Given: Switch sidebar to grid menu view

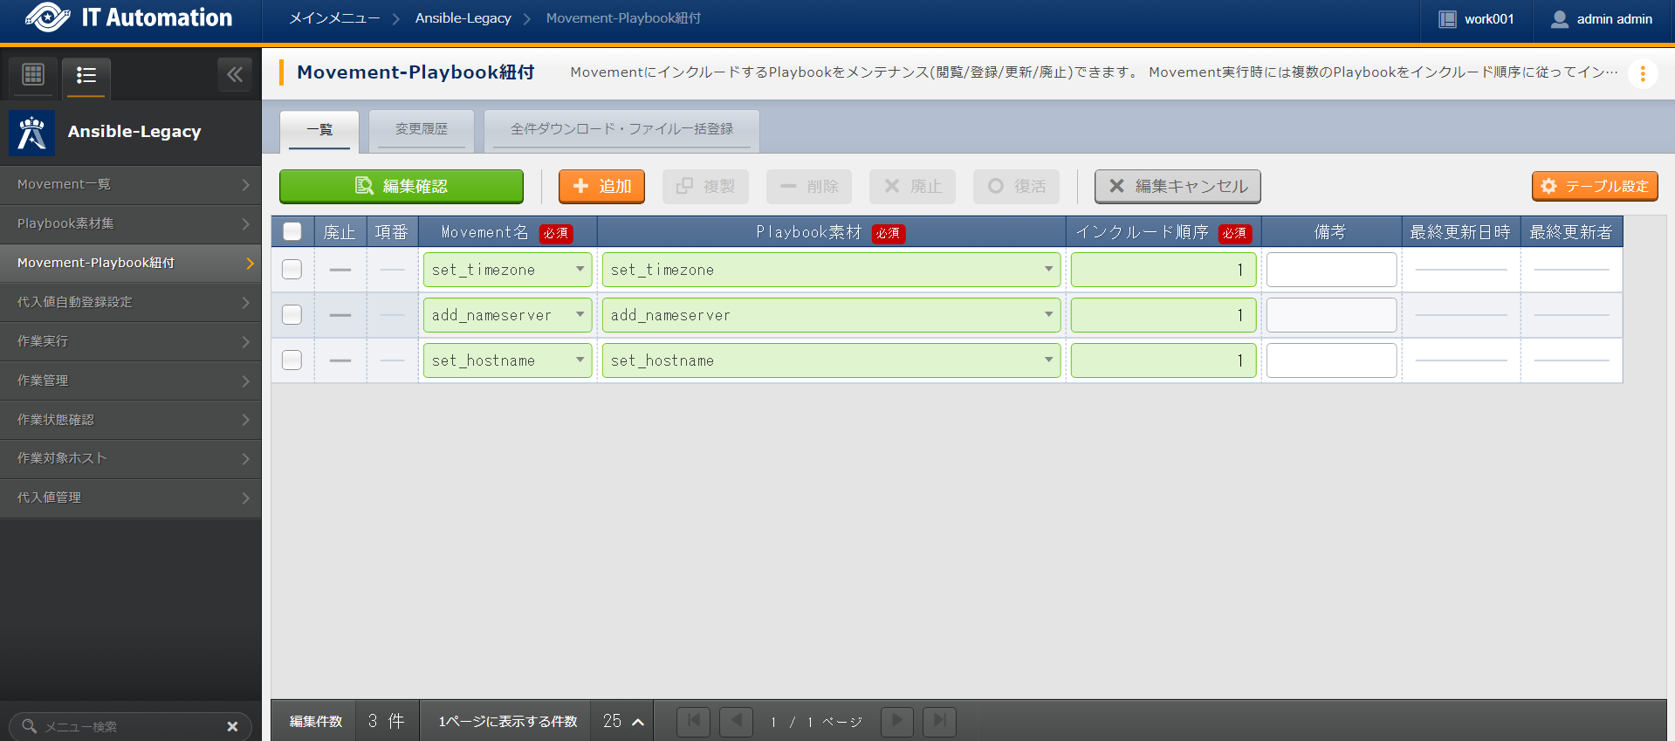Looking at the screenshot, I should [x=33, y=75].
